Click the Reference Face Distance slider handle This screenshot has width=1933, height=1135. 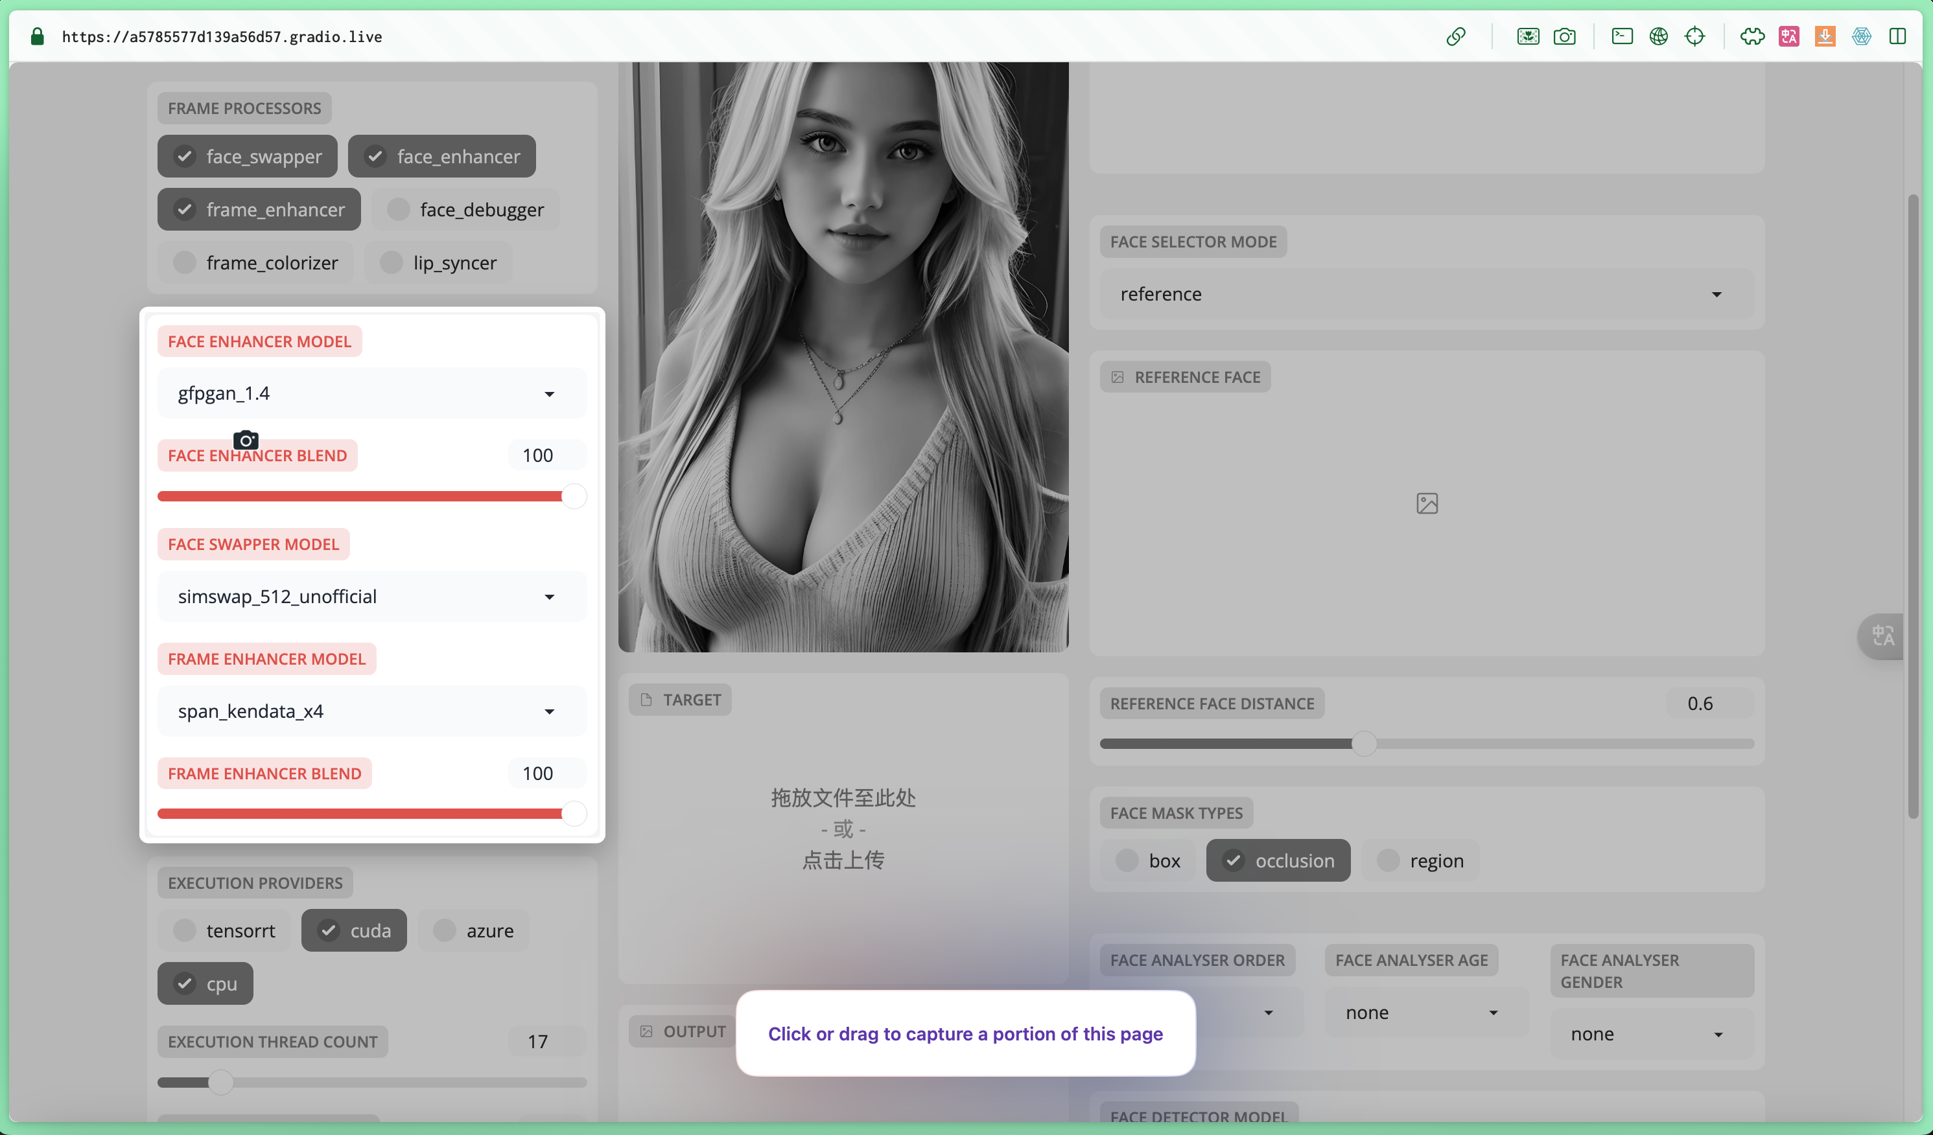1364,743
